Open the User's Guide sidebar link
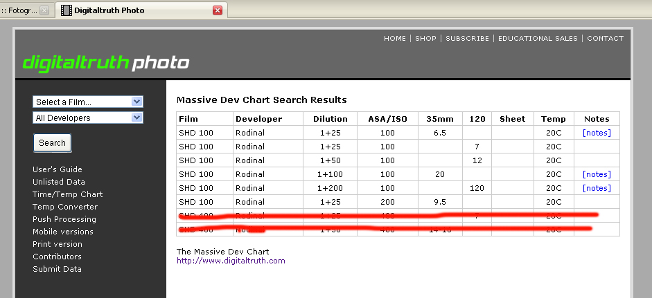This screenshot has height=298, width=652. [x=58, y=169]
